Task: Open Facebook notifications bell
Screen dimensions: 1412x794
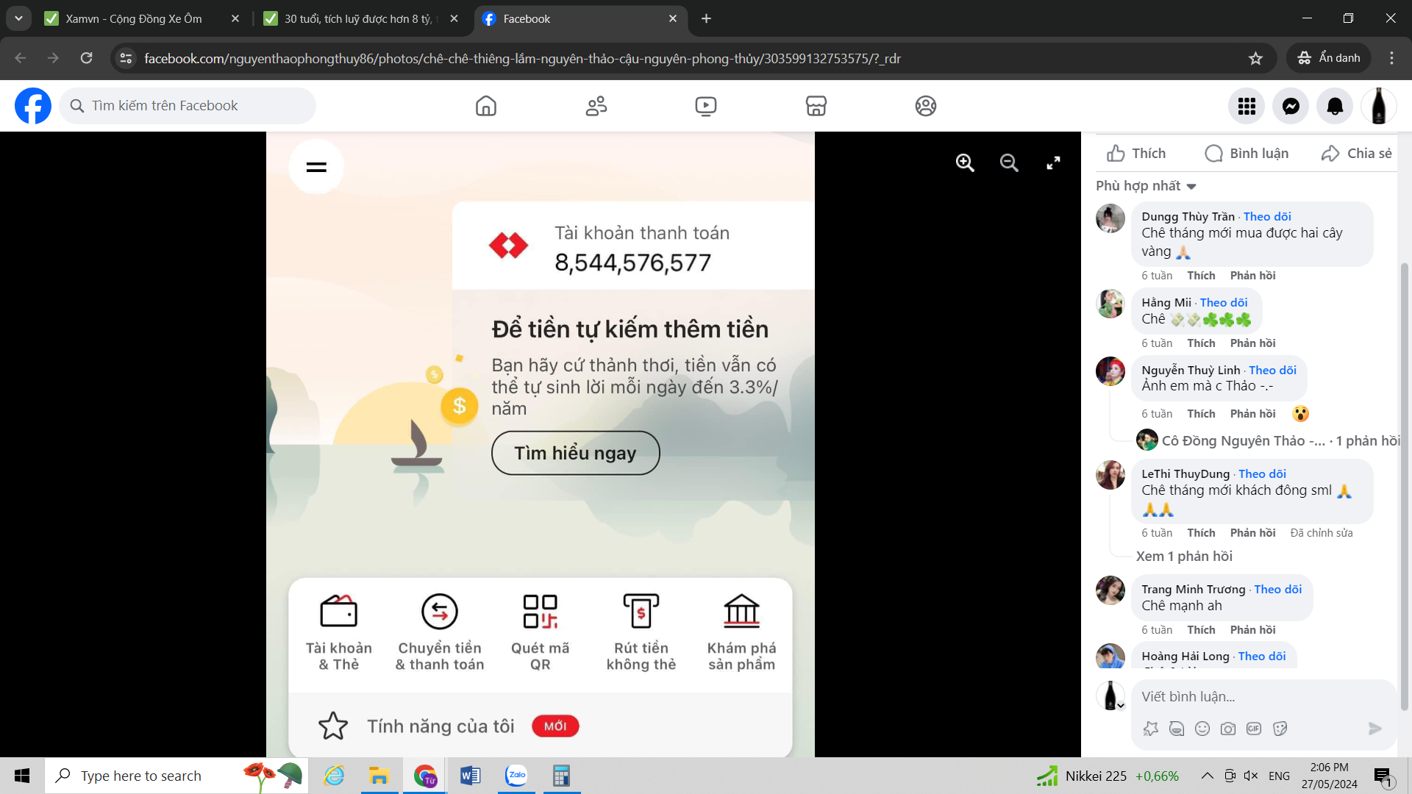Action: click(x=1335, y=106)
